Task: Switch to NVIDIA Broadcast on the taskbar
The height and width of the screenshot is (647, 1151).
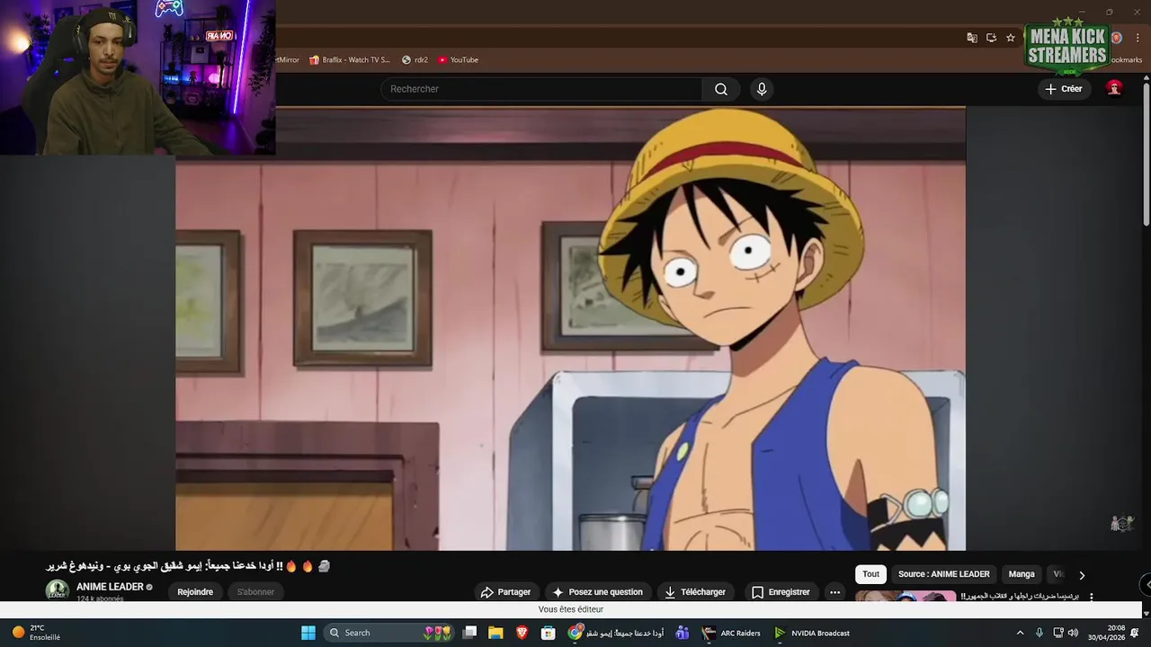Action: click(x=812, y=633)
